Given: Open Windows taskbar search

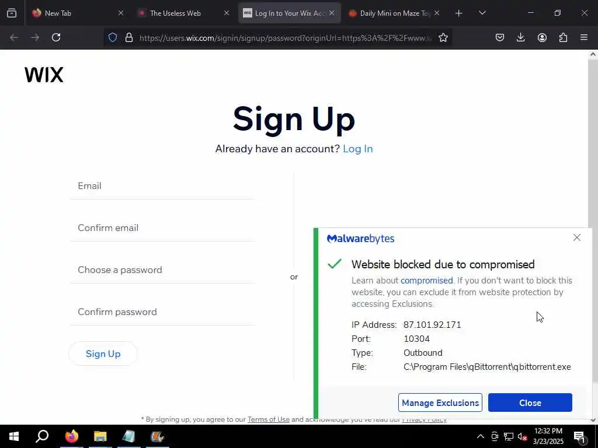Looking at the screenshot, I should (x=42, y=436).
